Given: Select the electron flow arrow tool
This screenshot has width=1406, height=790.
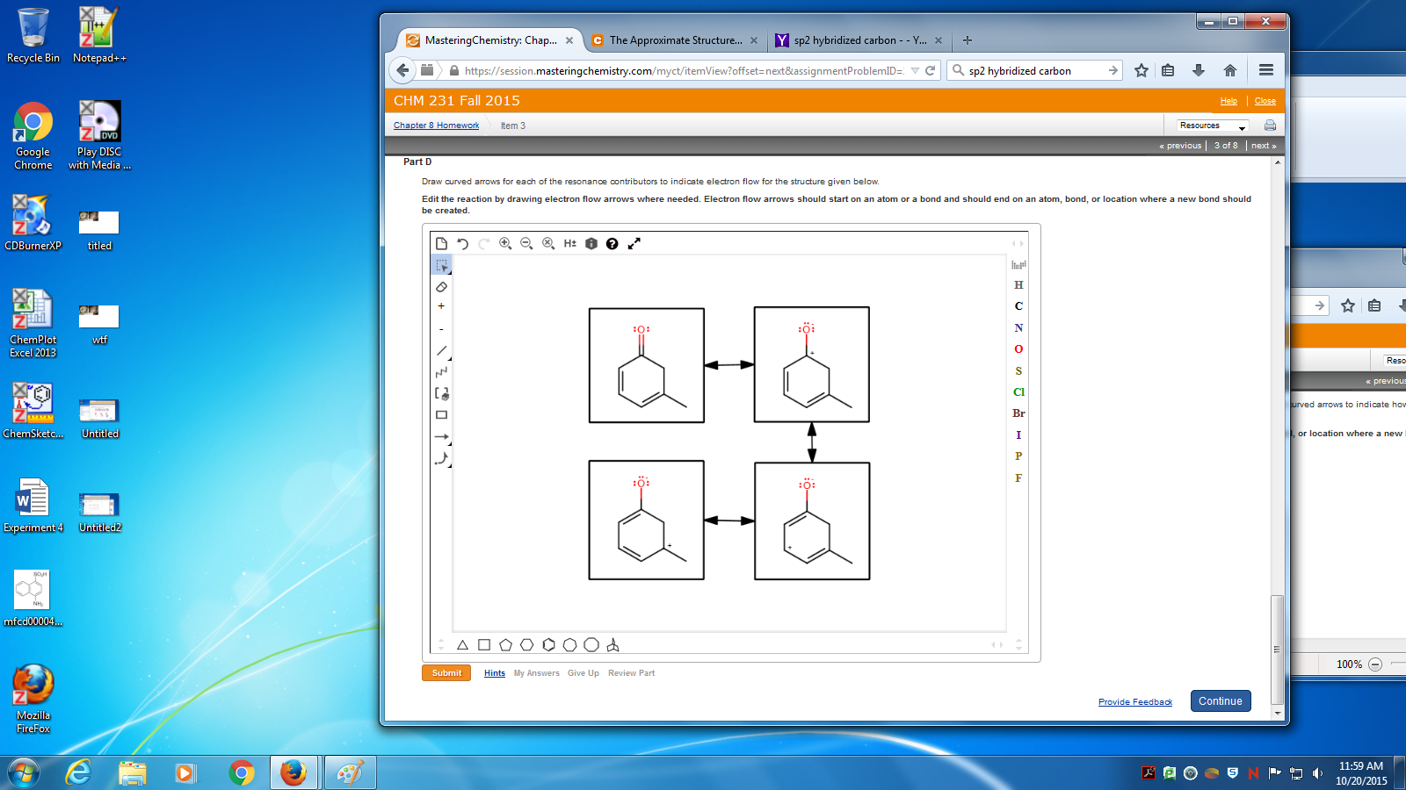Looking at the screenshot, I should [441, 459].
